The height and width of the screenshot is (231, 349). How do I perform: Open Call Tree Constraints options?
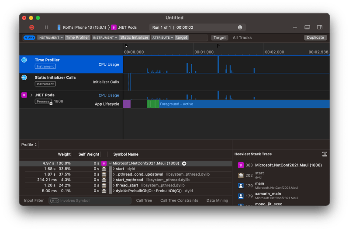(179, 200)
